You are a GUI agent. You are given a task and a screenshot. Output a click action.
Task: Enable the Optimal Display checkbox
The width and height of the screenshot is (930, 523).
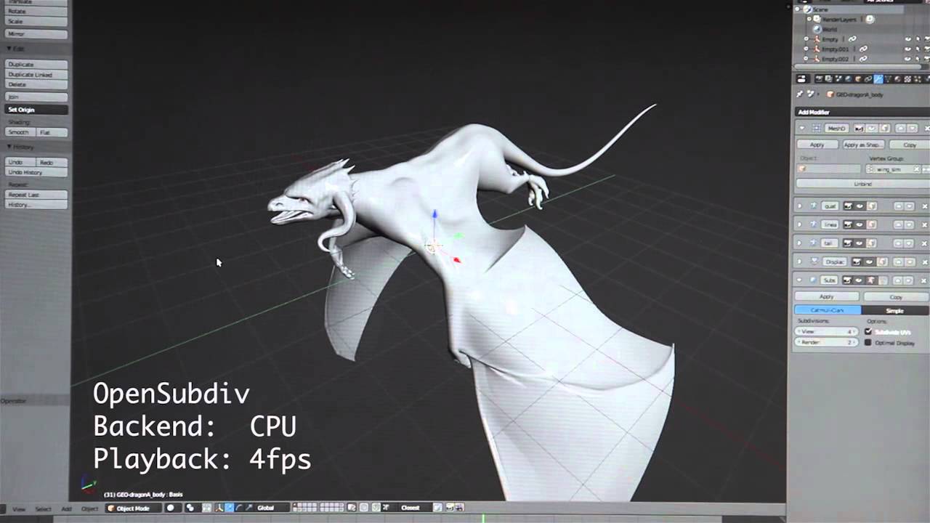click(868, 343)
